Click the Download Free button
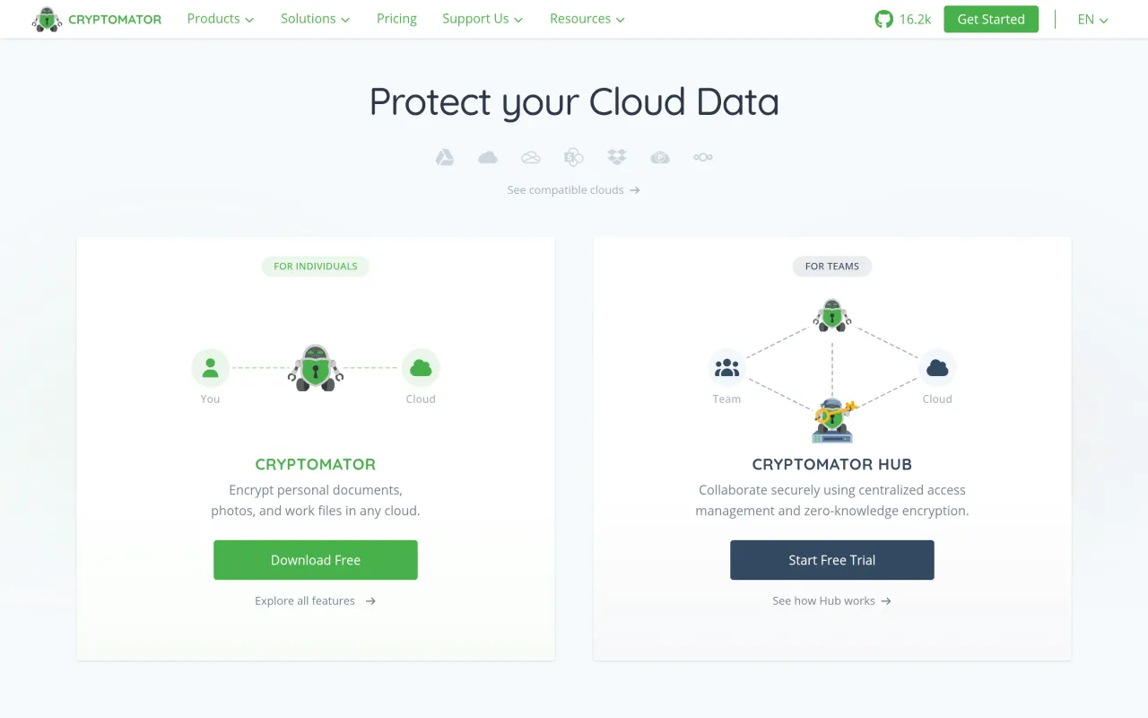Image resolution: width=1148 pixels, height=718 pixels. point(316,560)
